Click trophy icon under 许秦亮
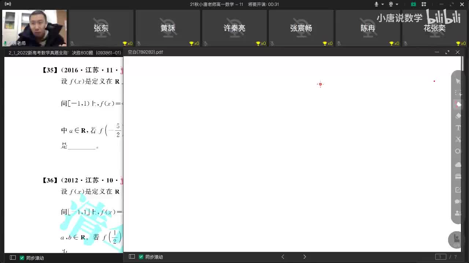Screen dimensions: 469x263 coord(258,43)
